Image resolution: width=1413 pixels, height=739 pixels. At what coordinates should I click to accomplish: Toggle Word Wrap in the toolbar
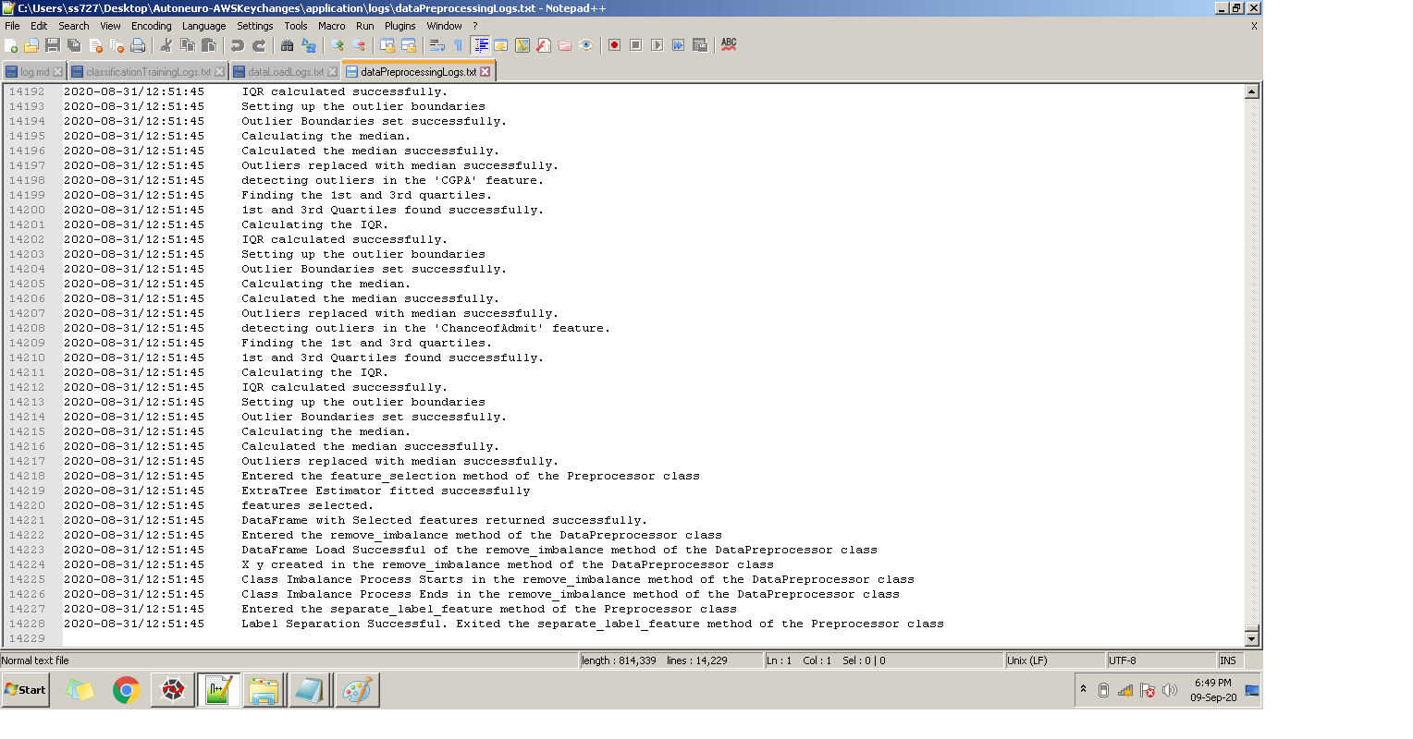point(437,45)
